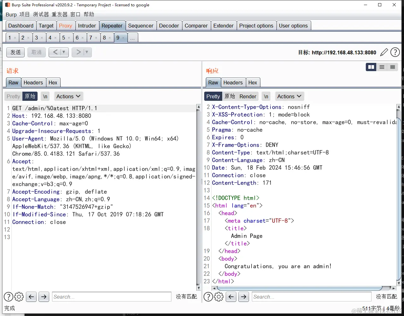Open response Headers tab
404x316 pixels.
pos(233,82)
